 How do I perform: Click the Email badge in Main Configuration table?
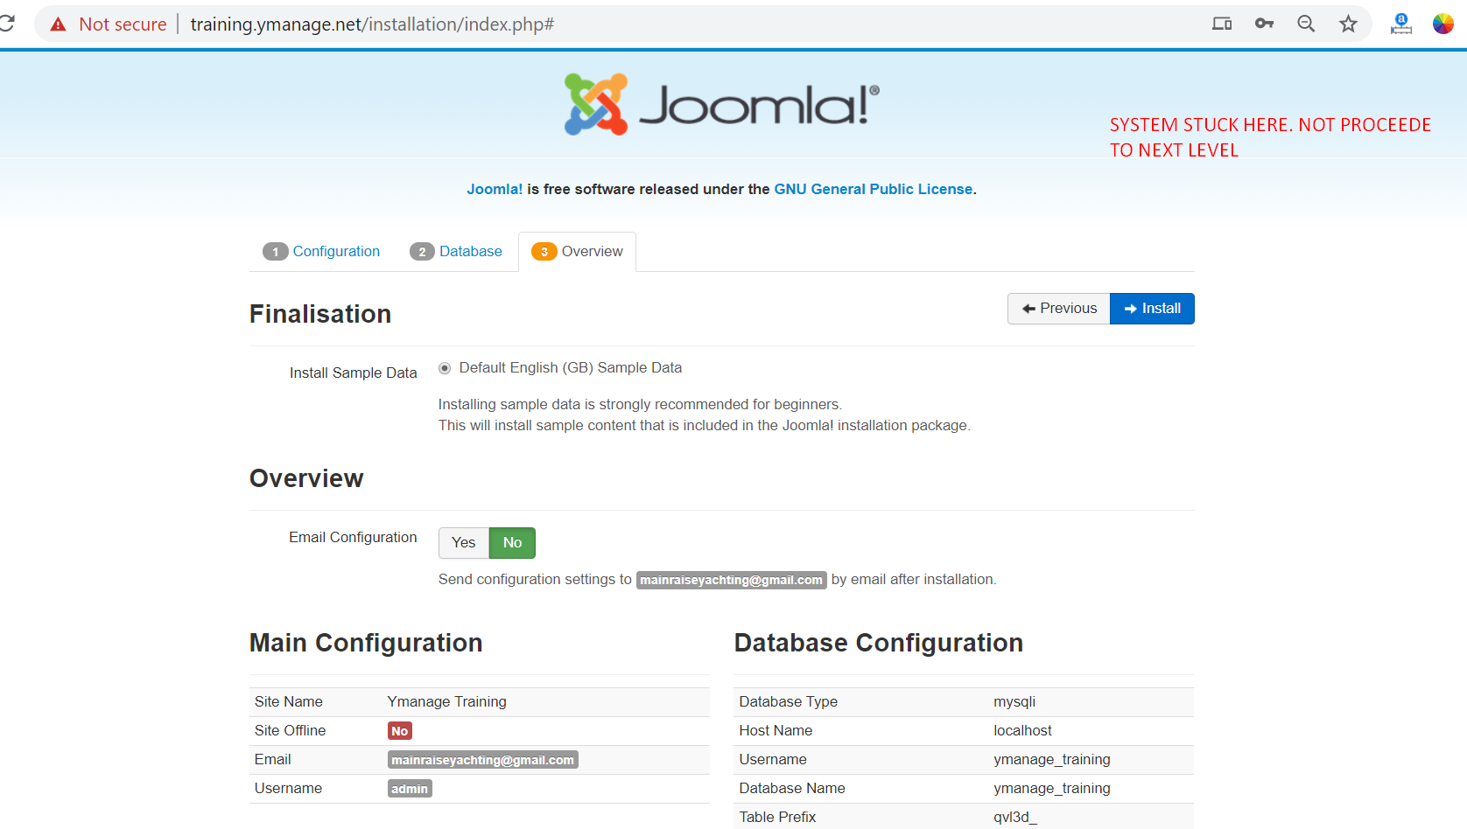[483, 760]
